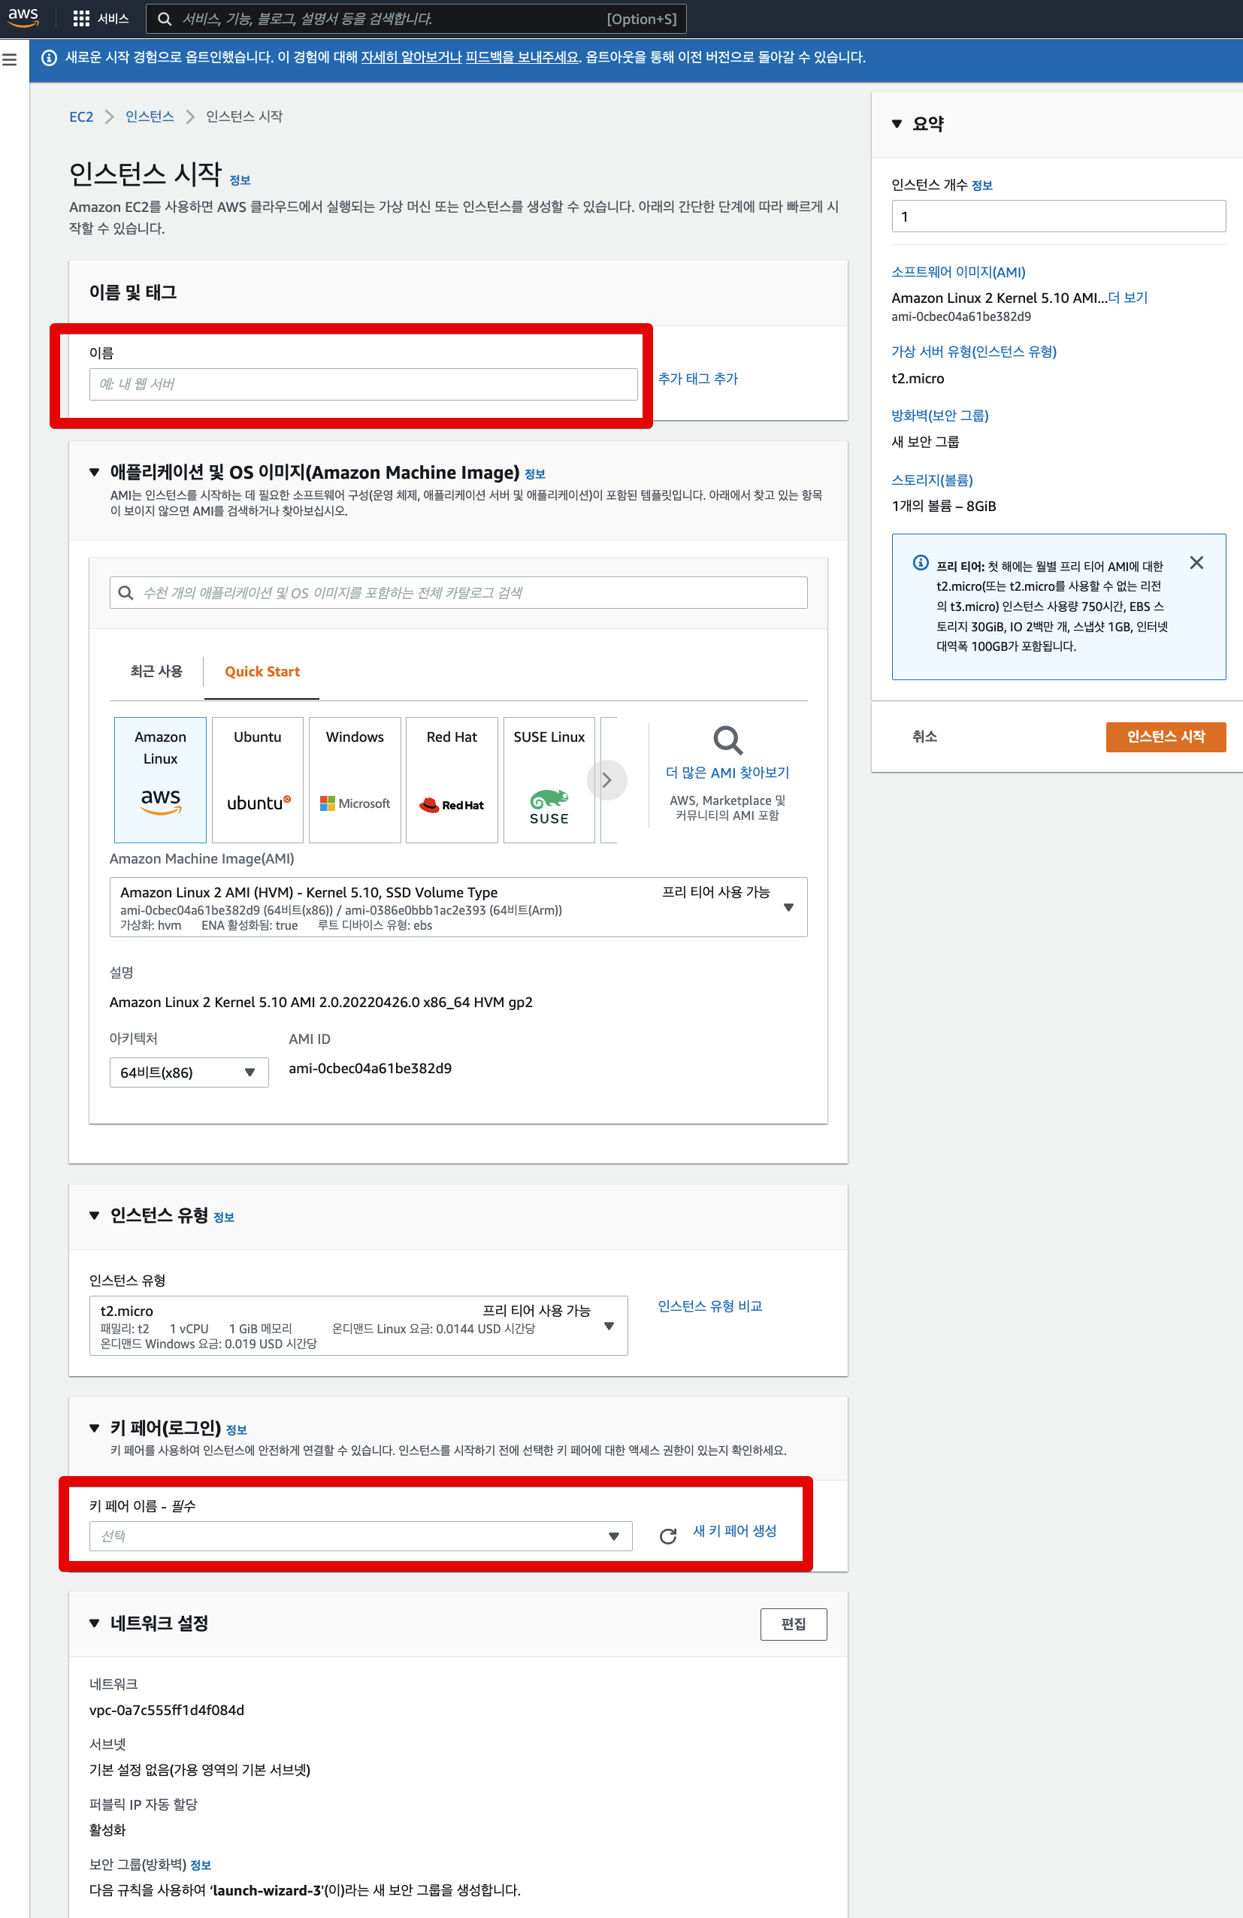1243x1918 pixels.
Task: Click the vpc-0a7c555ff1d4f084d network value
Action: pyautogui.click(x=167, y=1710)
